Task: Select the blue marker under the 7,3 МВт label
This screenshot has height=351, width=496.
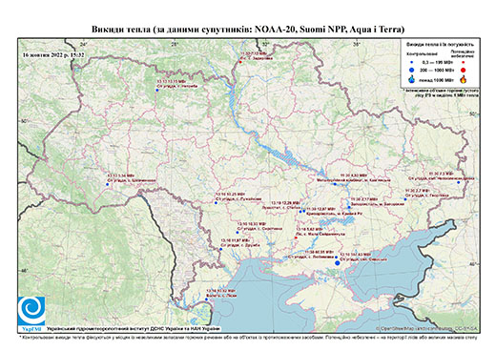Action: [458, 182]
